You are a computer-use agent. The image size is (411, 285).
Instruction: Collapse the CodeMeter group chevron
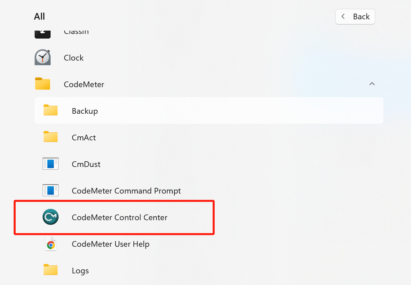click(372, 84)
